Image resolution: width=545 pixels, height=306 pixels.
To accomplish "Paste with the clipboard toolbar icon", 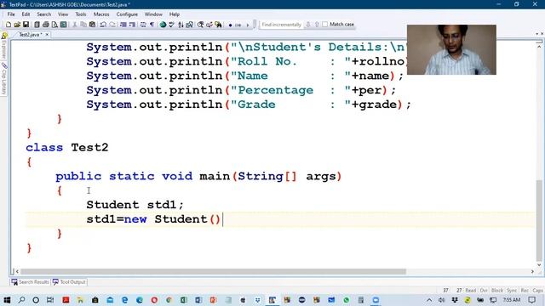I will (92, 25).
